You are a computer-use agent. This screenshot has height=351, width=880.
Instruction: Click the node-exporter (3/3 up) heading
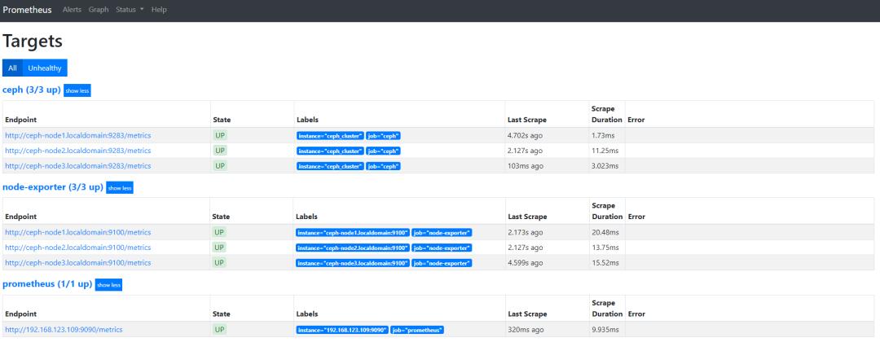coord(53,186)
